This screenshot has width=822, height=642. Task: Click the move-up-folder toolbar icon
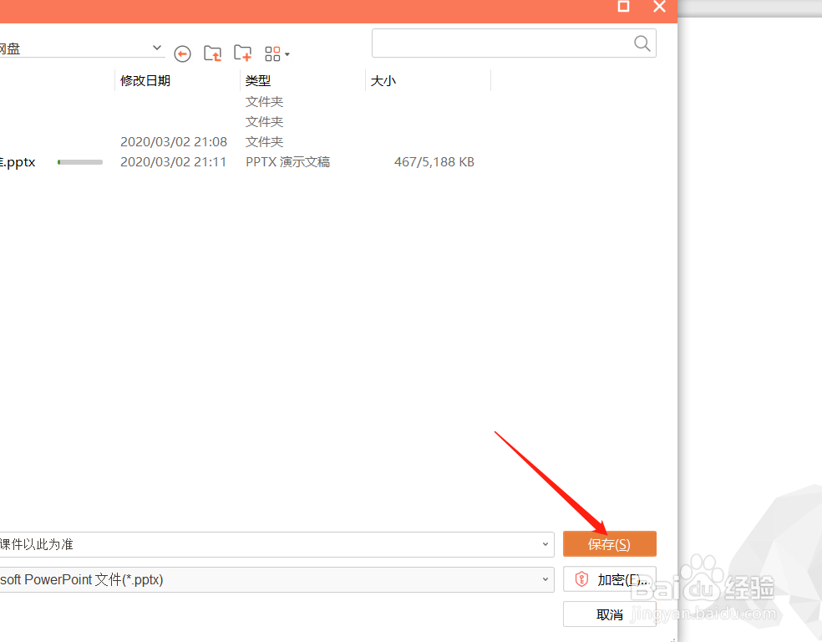[212, 53]
